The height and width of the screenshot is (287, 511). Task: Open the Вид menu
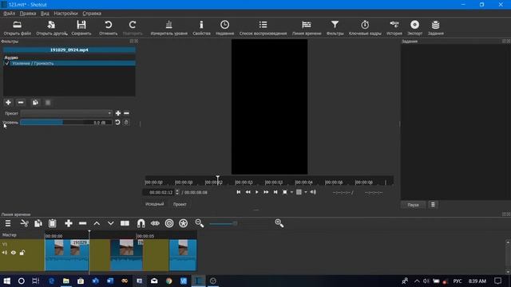tap(45, 14)
